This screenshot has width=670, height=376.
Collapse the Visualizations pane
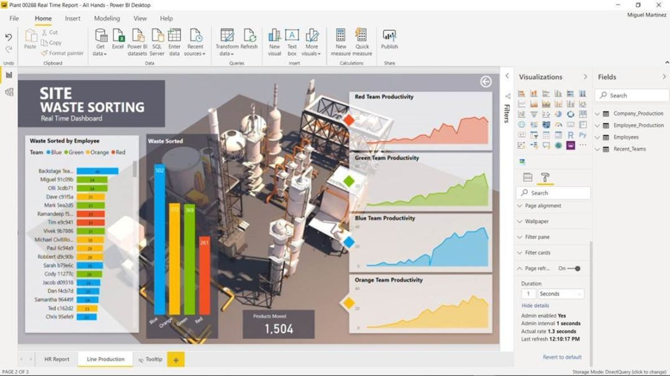(586, 76)
